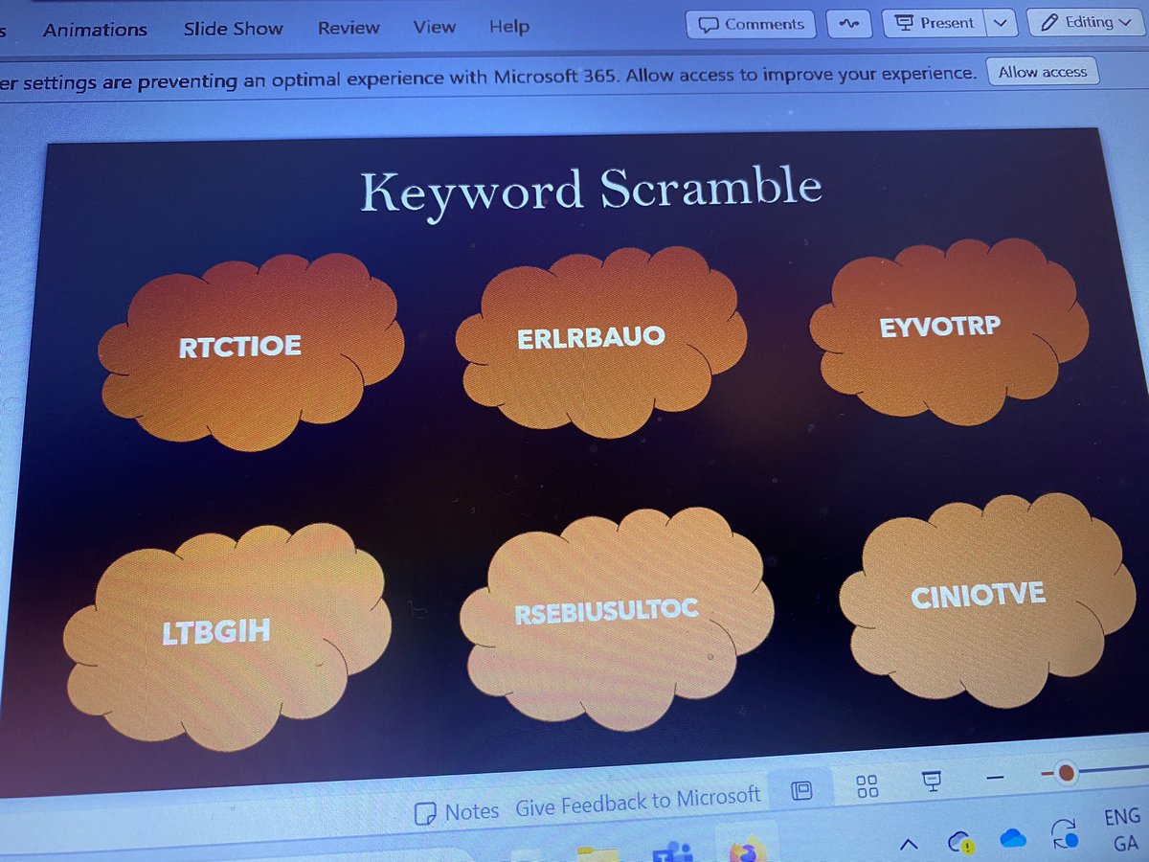Image resolution: width=1149 pixels, height=862 pixels.
Task: Open the OneDrive tray icon
Action: [x=1013, y=839]
